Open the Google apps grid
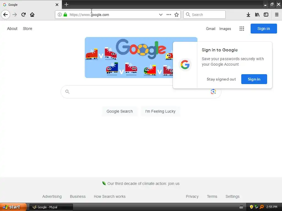Screen dimensions: 282x211 point(242,29)
